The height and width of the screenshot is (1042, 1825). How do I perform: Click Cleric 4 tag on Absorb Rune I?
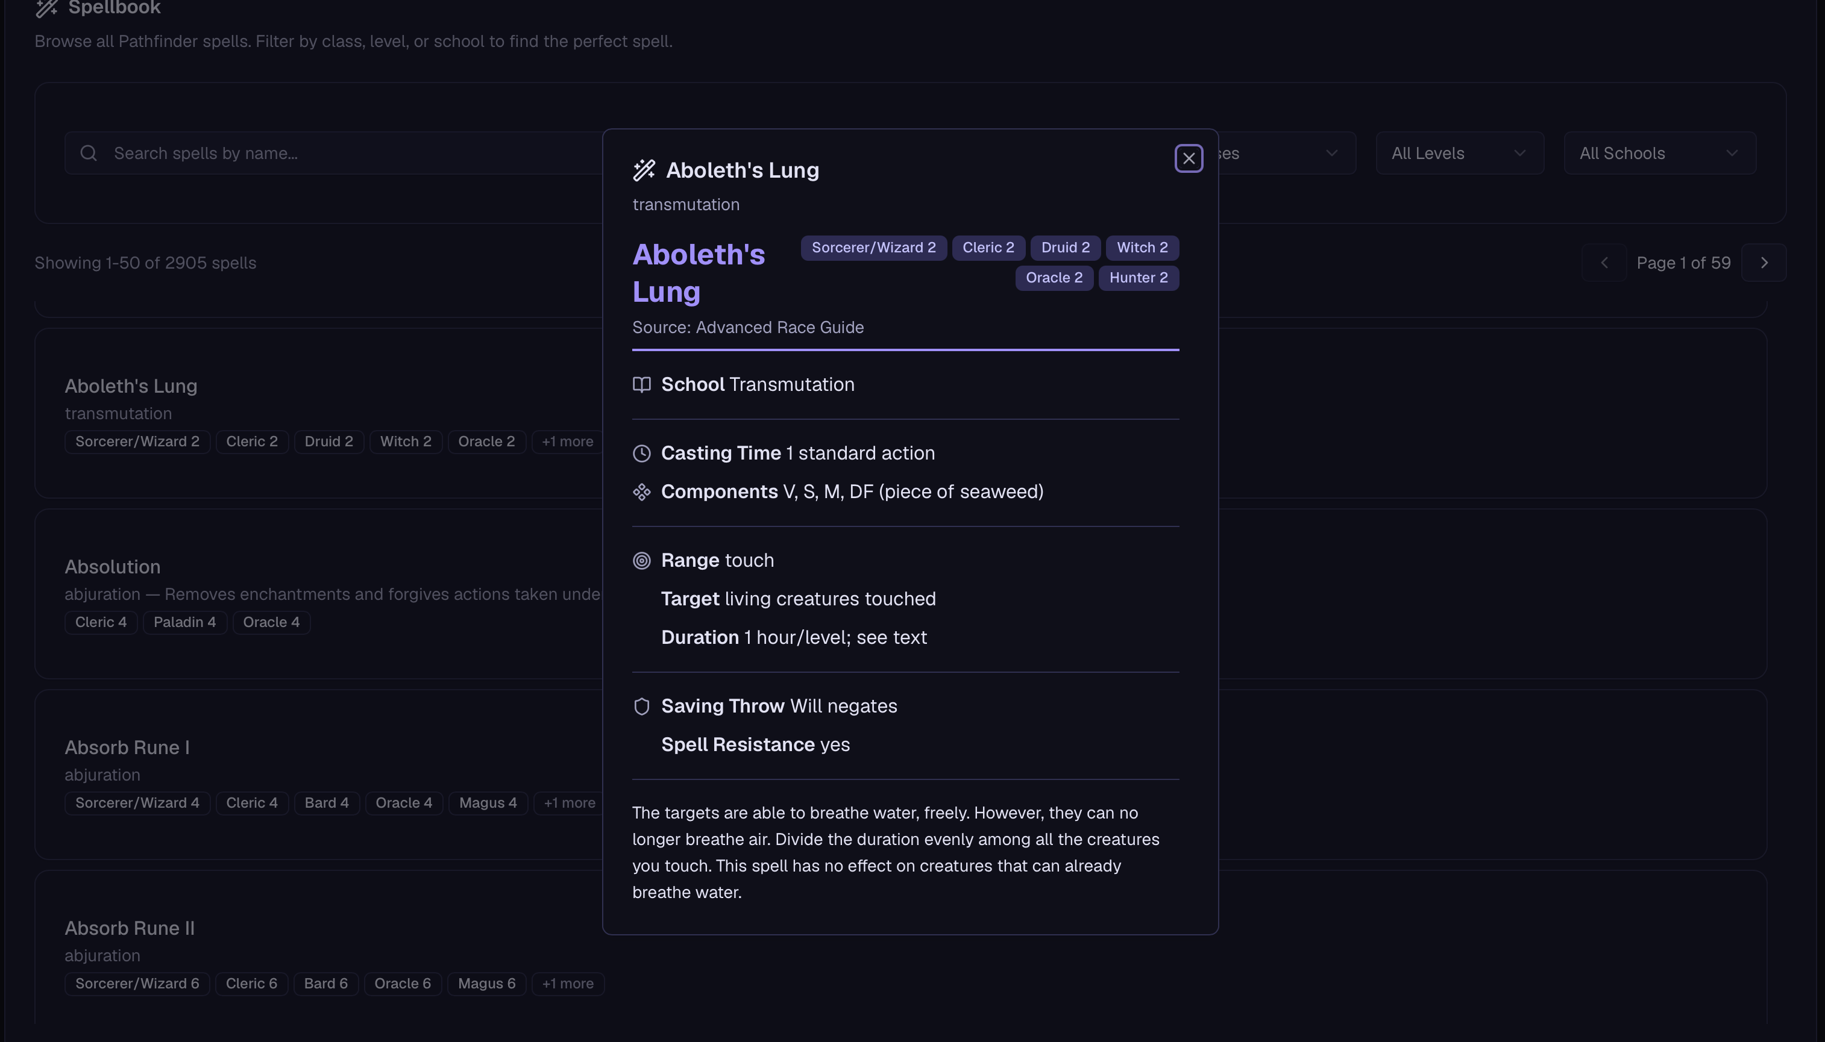tap(252, 803)
